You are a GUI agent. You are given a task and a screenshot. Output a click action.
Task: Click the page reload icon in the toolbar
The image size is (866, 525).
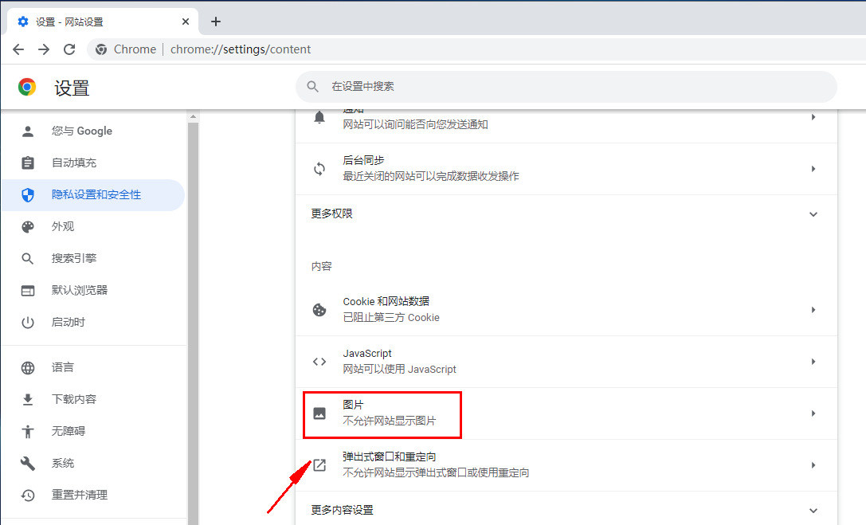[69, 49]
